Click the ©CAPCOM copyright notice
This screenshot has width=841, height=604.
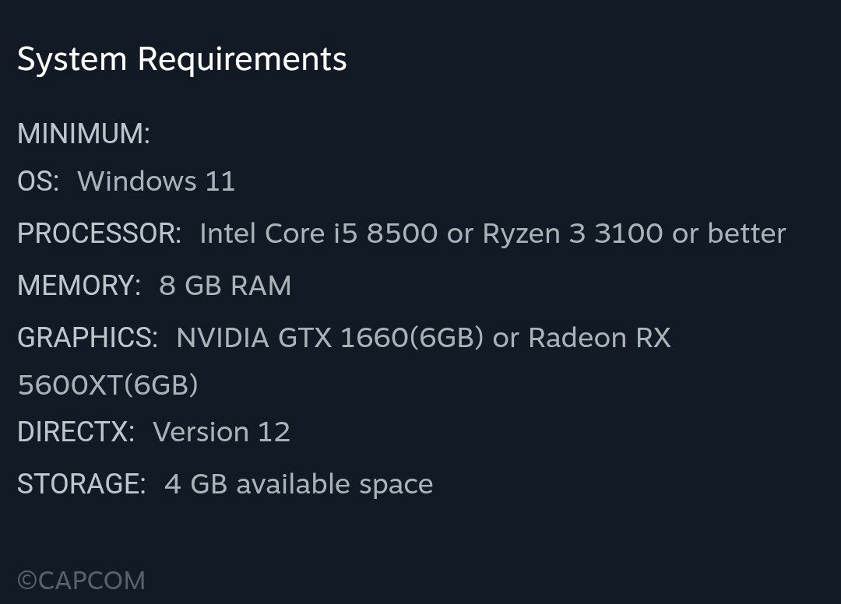(81, 581)
